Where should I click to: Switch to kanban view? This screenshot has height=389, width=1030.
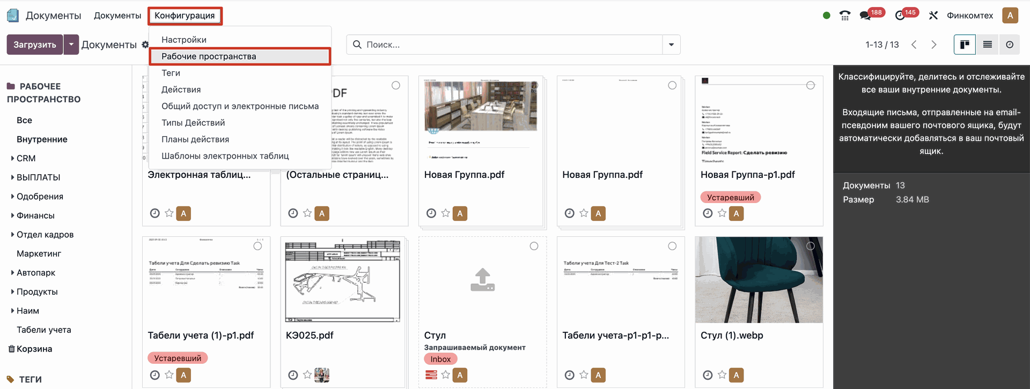(965, 44)
